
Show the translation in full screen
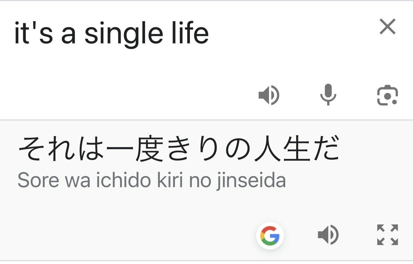(x=387, y=235)
